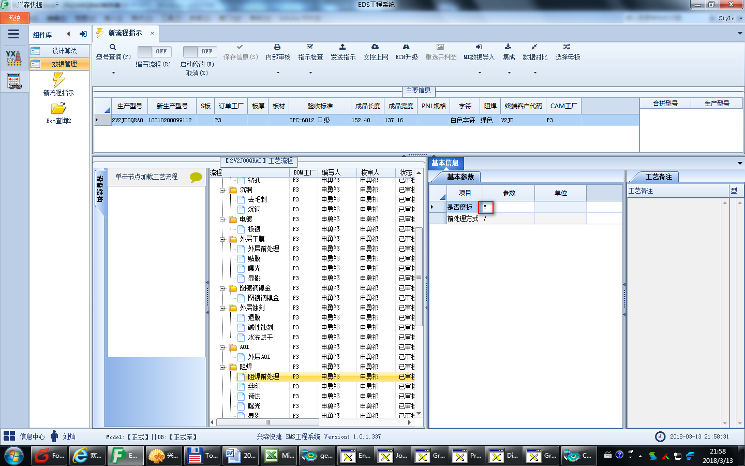Click the 发送指示 upload icon

342,47
